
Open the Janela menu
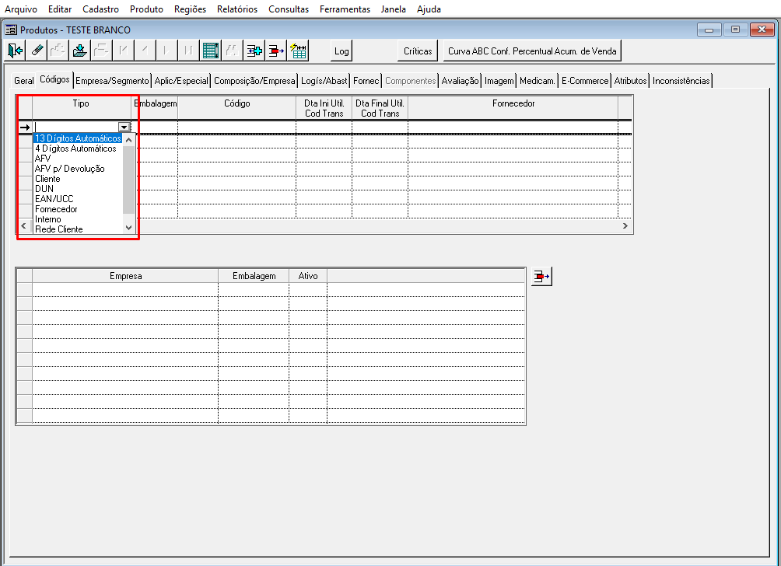[393, 9]
